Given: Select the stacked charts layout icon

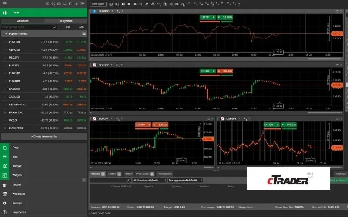Looking at the screenshot, I should [135, 4].
